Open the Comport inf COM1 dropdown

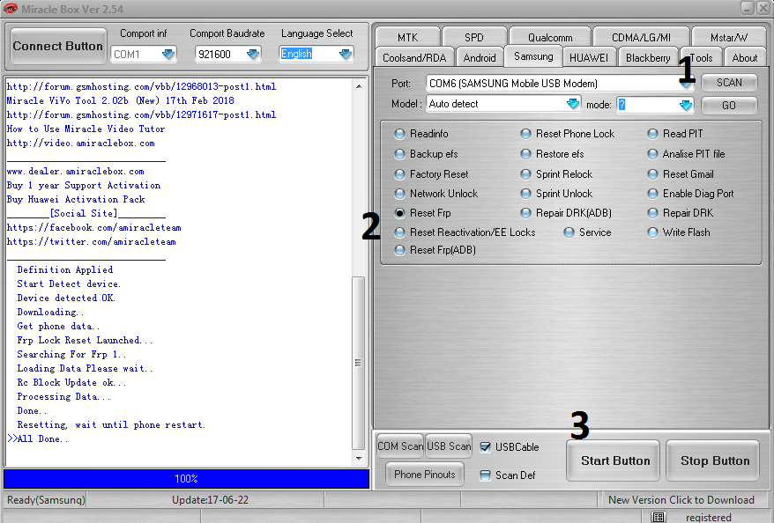click(168, 55)
